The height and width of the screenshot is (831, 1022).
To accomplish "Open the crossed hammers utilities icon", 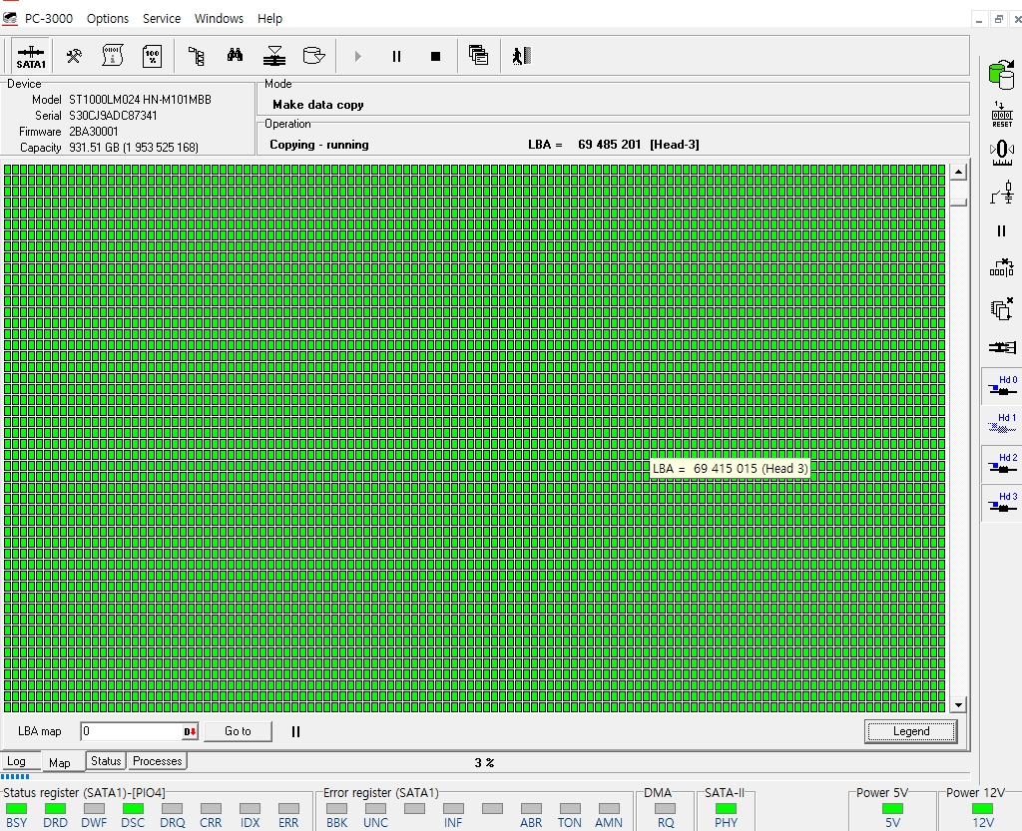I will tap(75, 56).
